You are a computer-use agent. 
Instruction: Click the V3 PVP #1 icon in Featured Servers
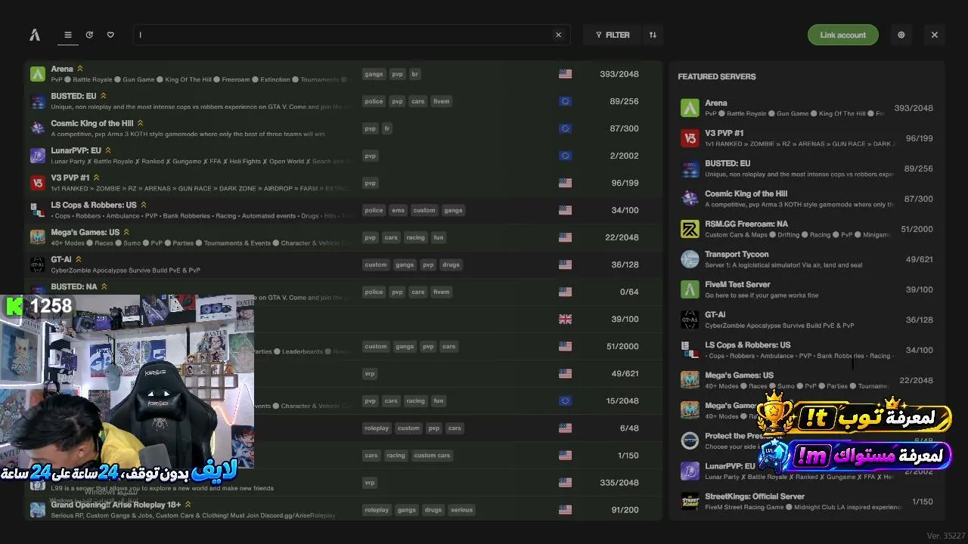pyautogui.click(x=690, y=138)
